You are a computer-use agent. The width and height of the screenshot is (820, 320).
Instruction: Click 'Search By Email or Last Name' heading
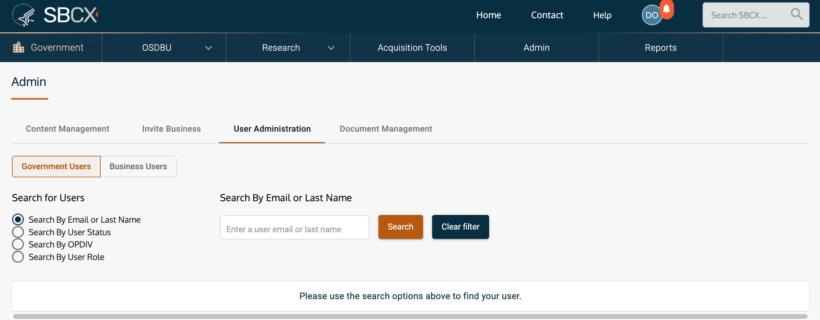point(285,198)
